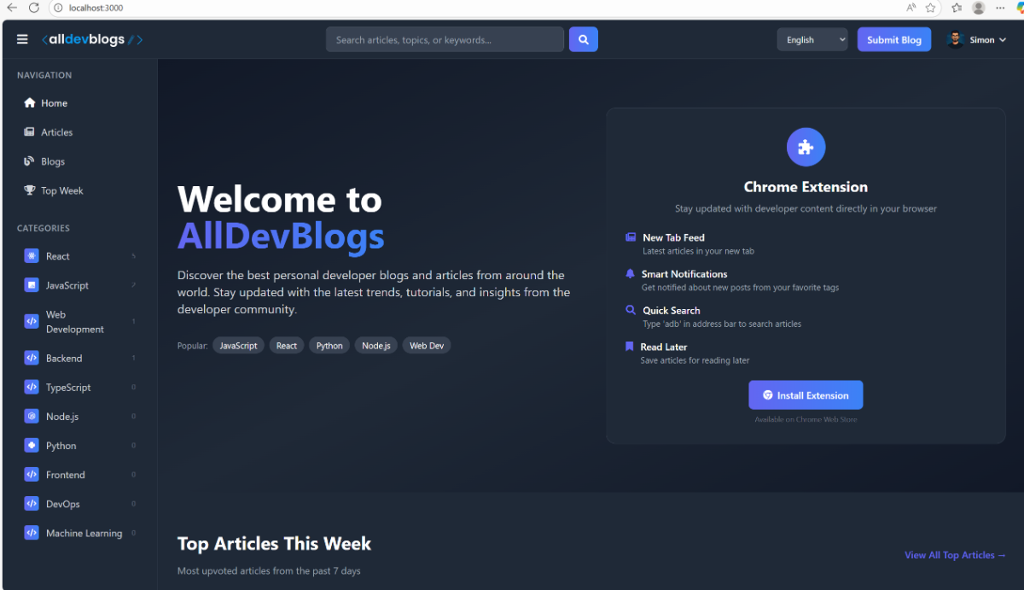Focus the search articles input field
Viewport: 1024px width, 590px height.
445,39
